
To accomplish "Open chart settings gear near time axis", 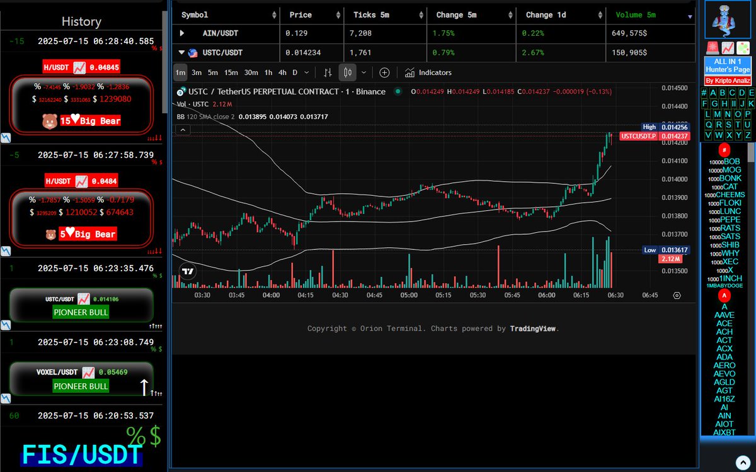I will tap(677, 295).
